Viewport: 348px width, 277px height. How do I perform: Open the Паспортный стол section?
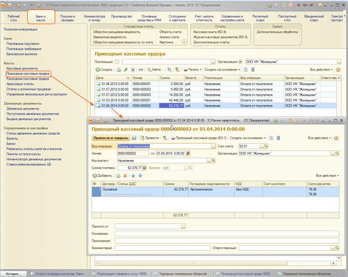(x=287, y=18)
